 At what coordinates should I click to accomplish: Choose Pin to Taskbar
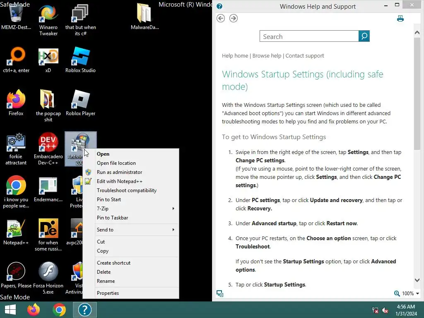tap(131, 218)
